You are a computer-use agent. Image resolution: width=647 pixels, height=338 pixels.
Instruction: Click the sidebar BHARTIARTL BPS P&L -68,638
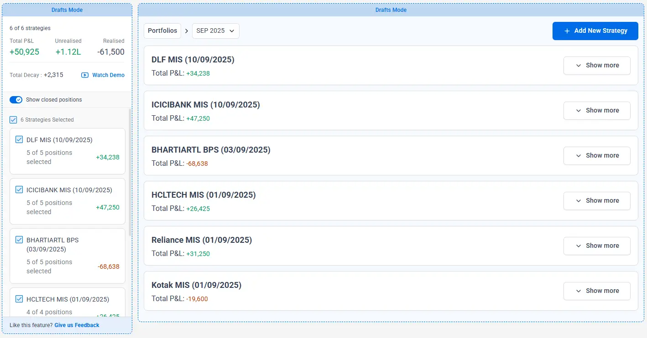[109, 266]
